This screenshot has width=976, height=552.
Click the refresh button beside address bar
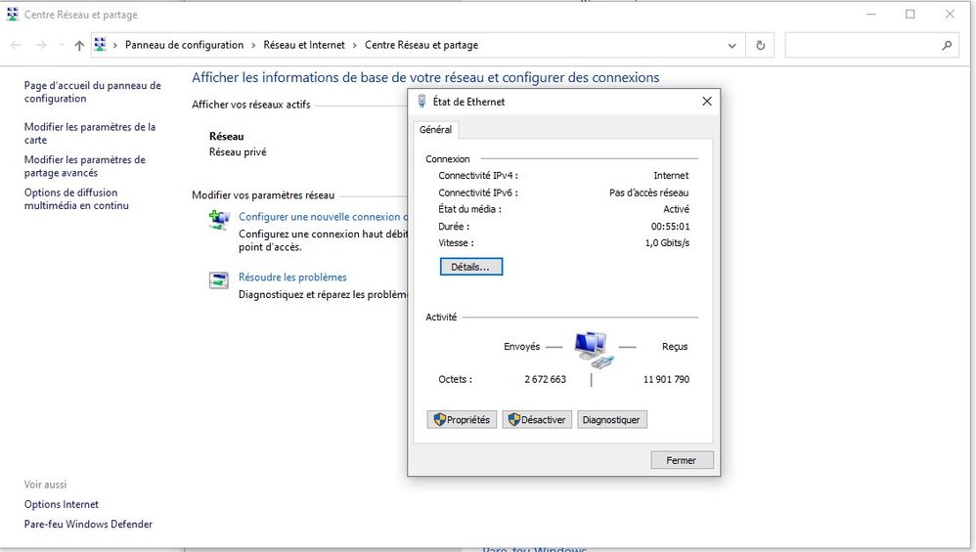point(760,45)
